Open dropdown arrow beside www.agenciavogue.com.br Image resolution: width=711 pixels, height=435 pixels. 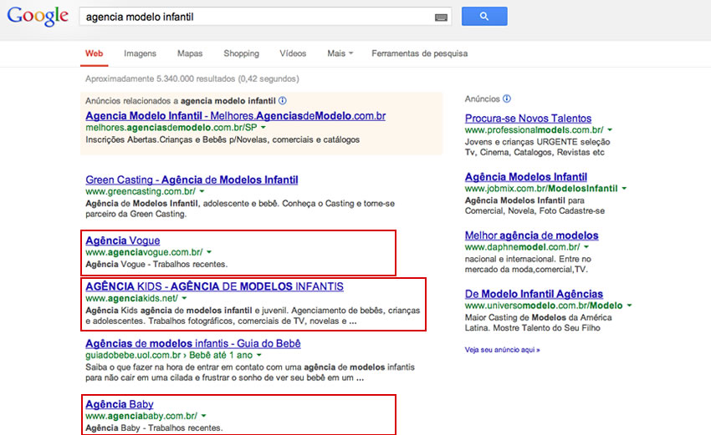click(209, 252)
